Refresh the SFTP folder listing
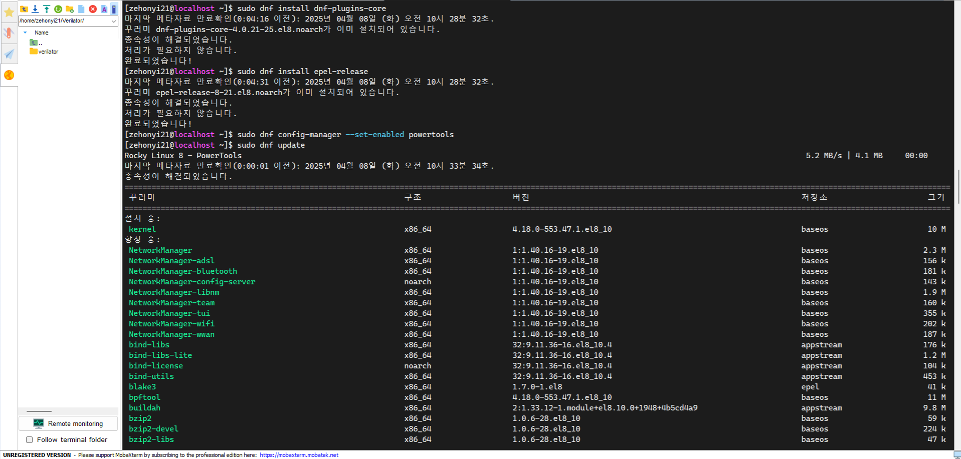Image resolution: width=961 pixels, height=459 pixels. pyautogui.click(x=58, y=9)
